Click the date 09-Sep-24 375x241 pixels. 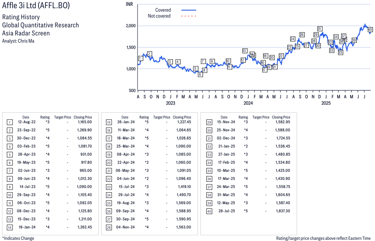(x=125, y=211)
